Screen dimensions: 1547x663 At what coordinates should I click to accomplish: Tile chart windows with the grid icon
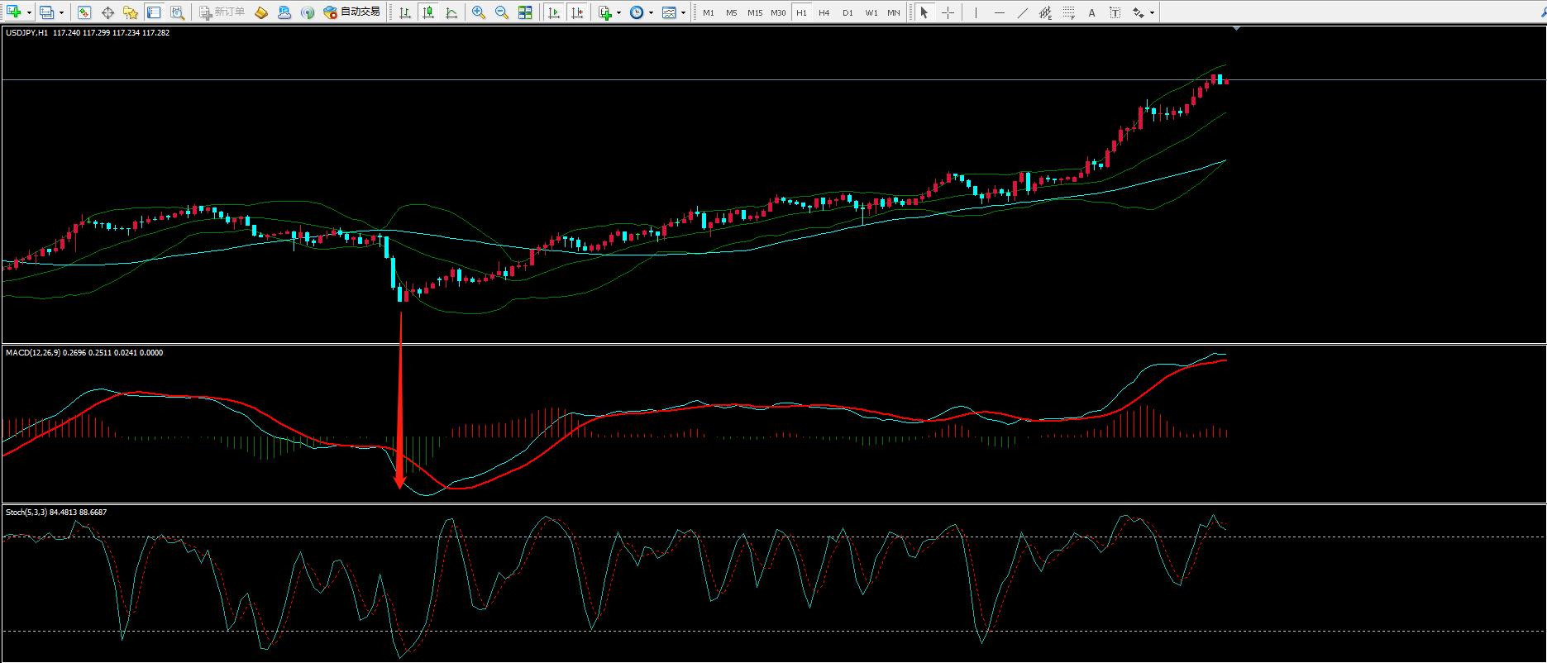tap(524, 12)
